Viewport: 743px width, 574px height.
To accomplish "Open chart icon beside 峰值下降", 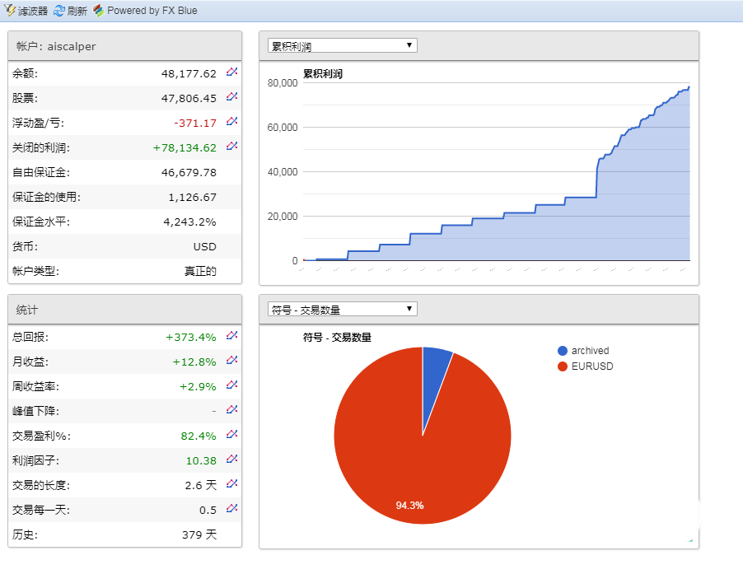I will tap(231, 409).
